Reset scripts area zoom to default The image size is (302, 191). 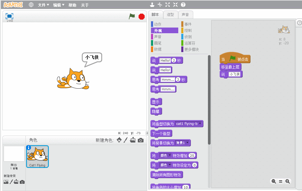click(281, 181)
